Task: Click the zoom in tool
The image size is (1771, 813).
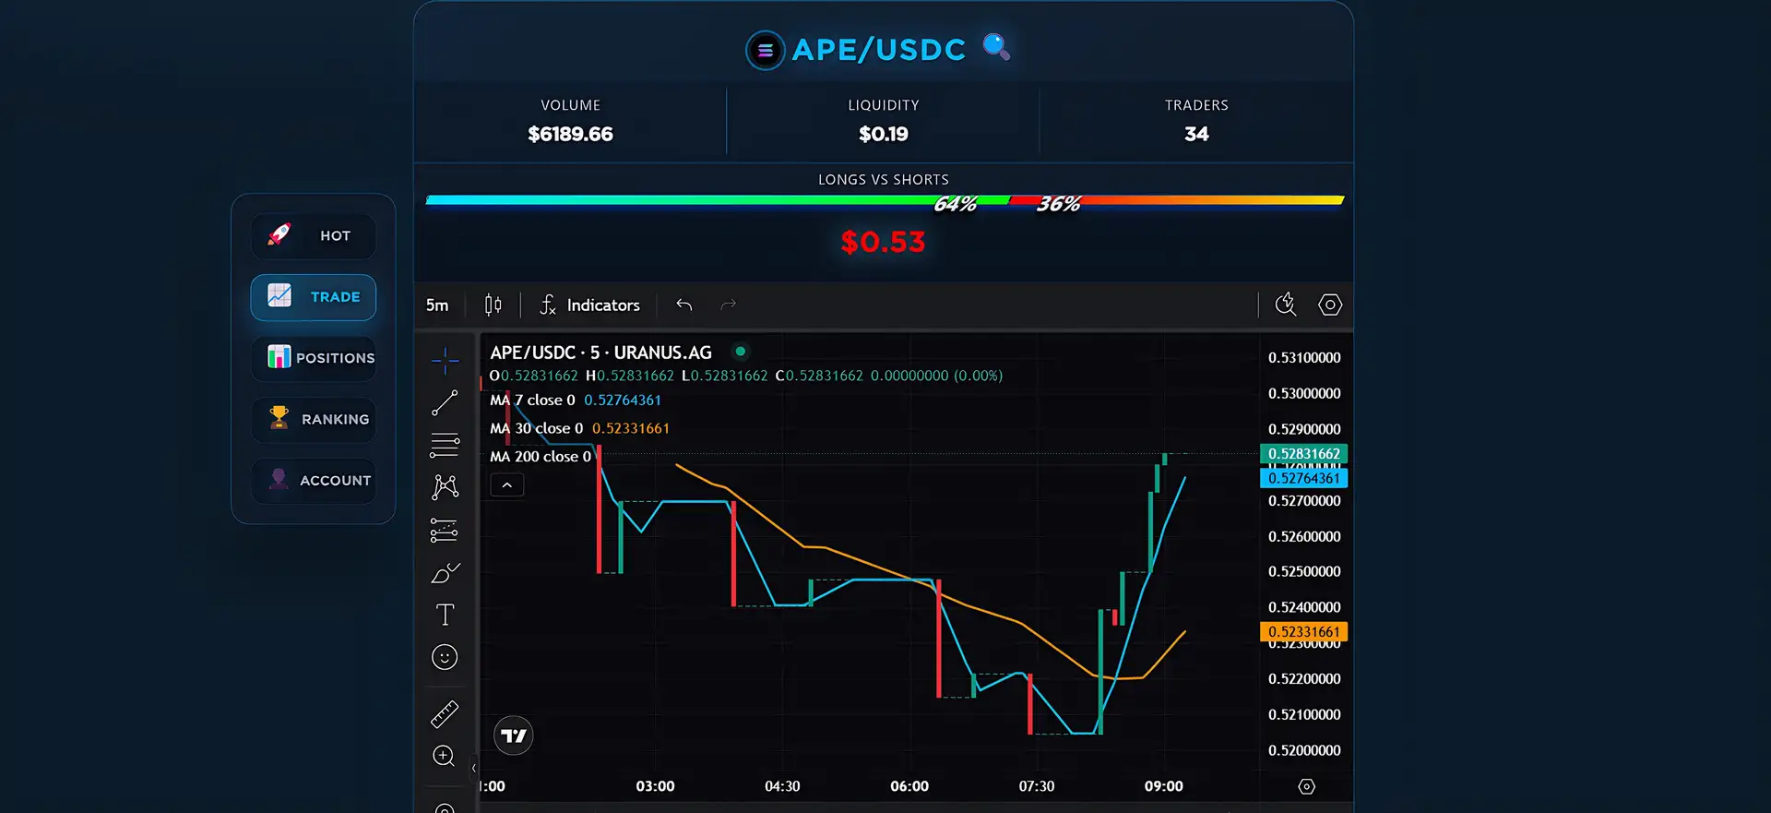Action: (x=445, y=757)
